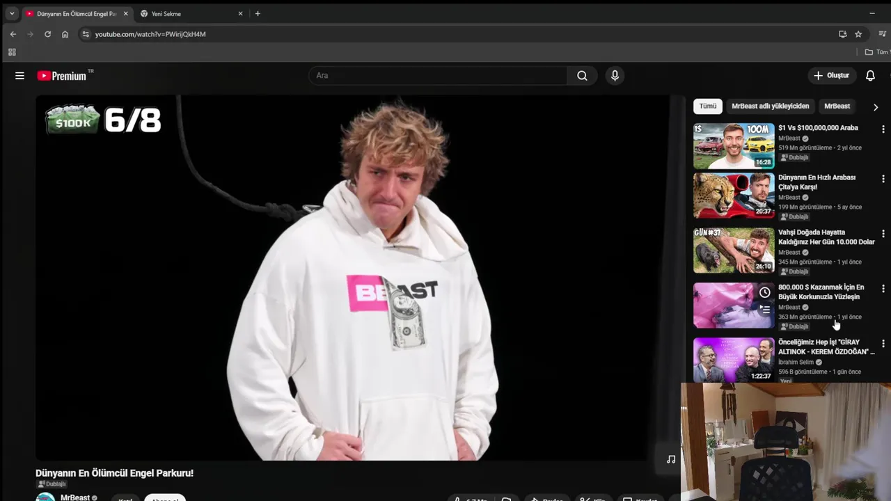Viewport: 891px width, 501px height.
Task: Select MrBeast adlı yükleyiciden chip
Action: (770, 106)
